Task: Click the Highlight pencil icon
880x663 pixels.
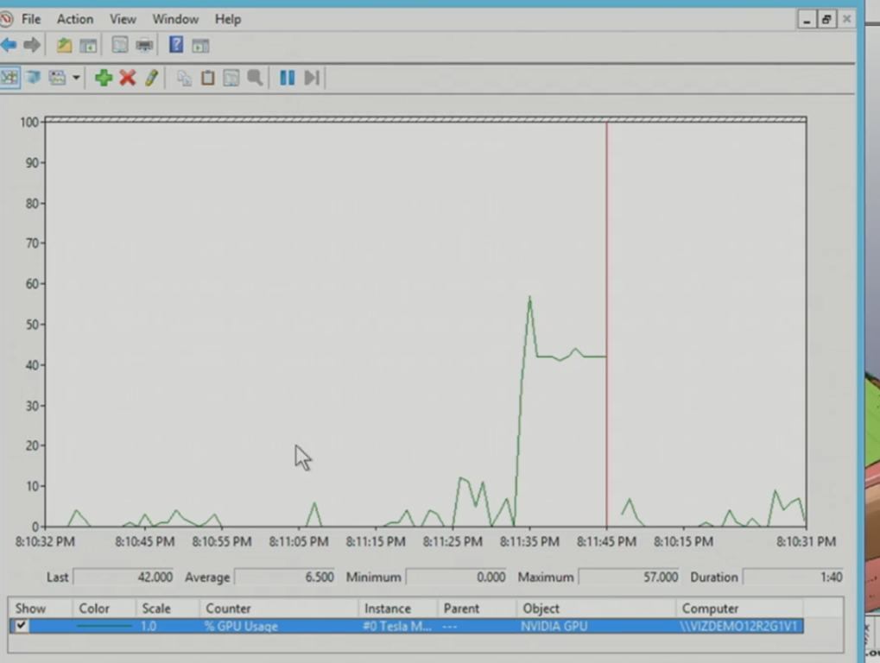Action: [152, 78]
